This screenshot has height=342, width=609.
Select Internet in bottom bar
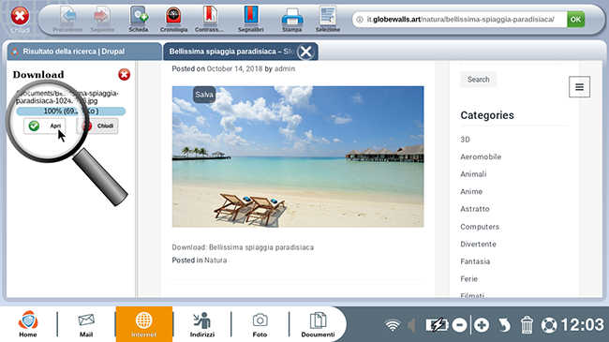coord(144,324)
